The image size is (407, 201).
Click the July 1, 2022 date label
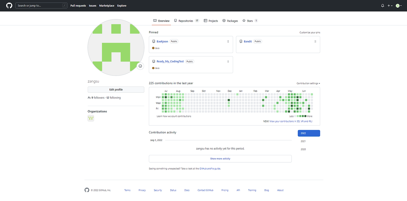[156, 140]
